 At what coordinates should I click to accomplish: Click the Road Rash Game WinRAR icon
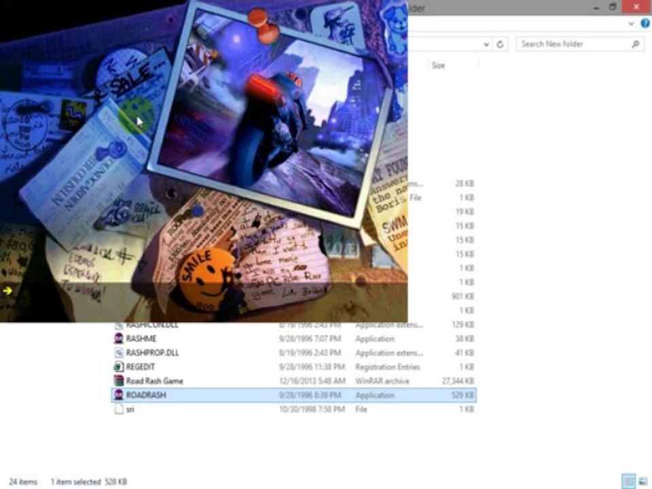coord(118,381)
